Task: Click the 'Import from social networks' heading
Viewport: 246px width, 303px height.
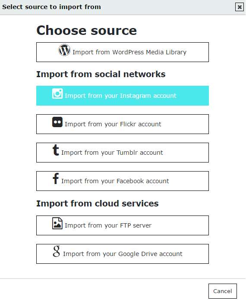Action: (x=101, y=74)
